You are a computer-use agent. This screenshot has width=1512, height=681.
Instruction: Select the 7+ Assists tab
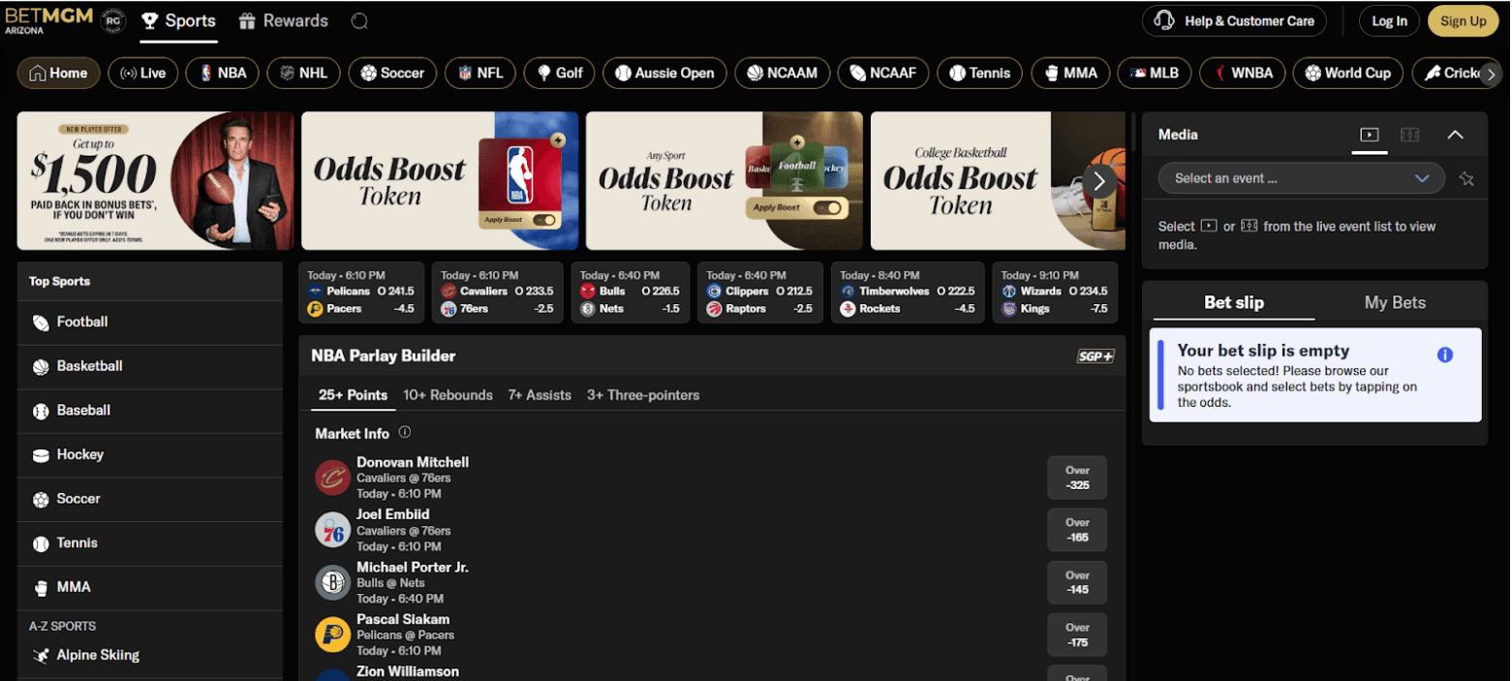tap(540, 395)
